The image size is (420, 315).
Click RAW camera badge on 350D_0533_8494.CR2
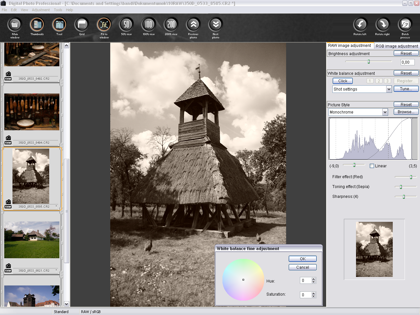(x=8, y=140)
